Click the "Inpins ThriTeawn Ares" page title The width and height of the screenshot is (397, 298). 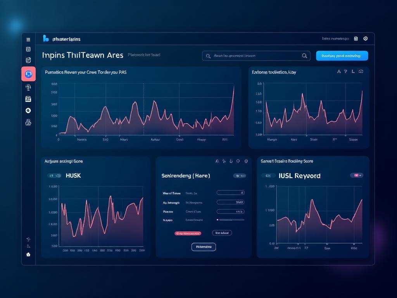(x=83, y=55)
